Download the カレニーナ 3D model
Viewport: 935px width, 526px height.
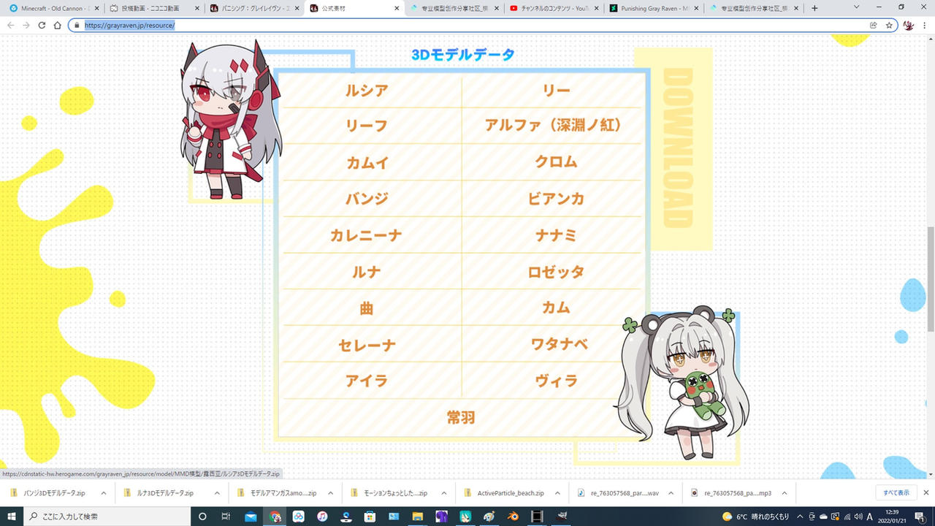[366, 235]
